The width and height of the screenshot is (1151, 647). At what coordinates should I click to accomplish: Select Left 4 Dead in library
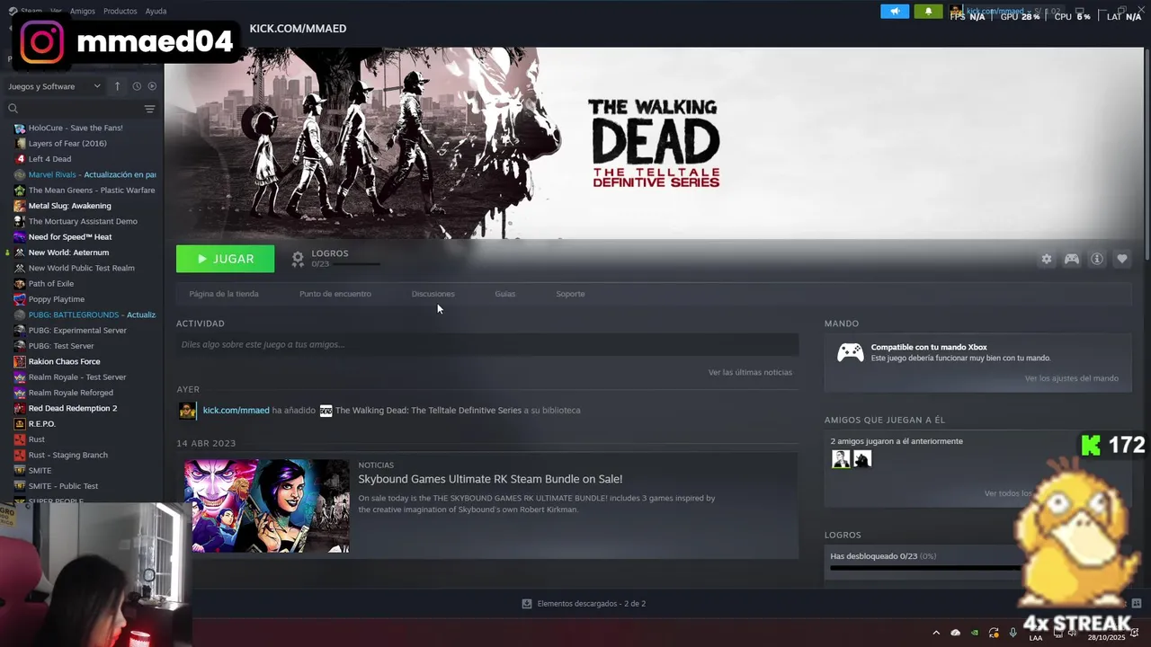click(x=49, y=159)
